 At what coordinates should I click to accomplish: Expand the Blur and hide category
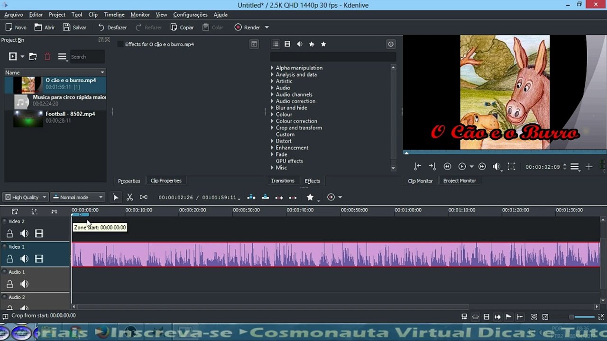pos(272,108)
